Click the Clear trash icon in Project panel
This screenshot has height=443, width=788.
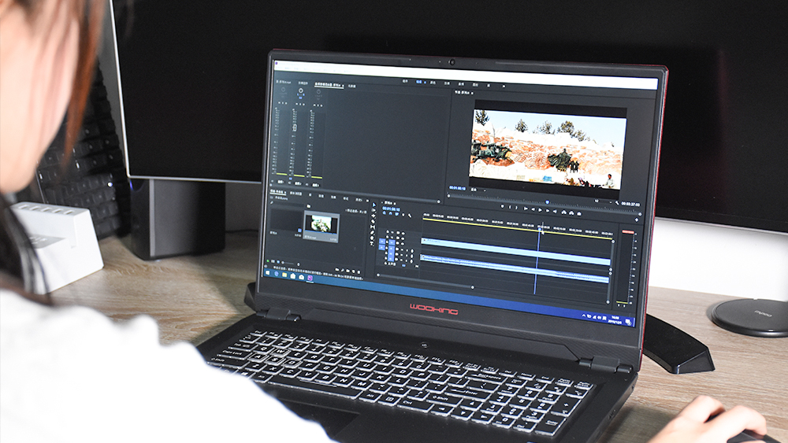pyautogui.click(x=359, y=272)
